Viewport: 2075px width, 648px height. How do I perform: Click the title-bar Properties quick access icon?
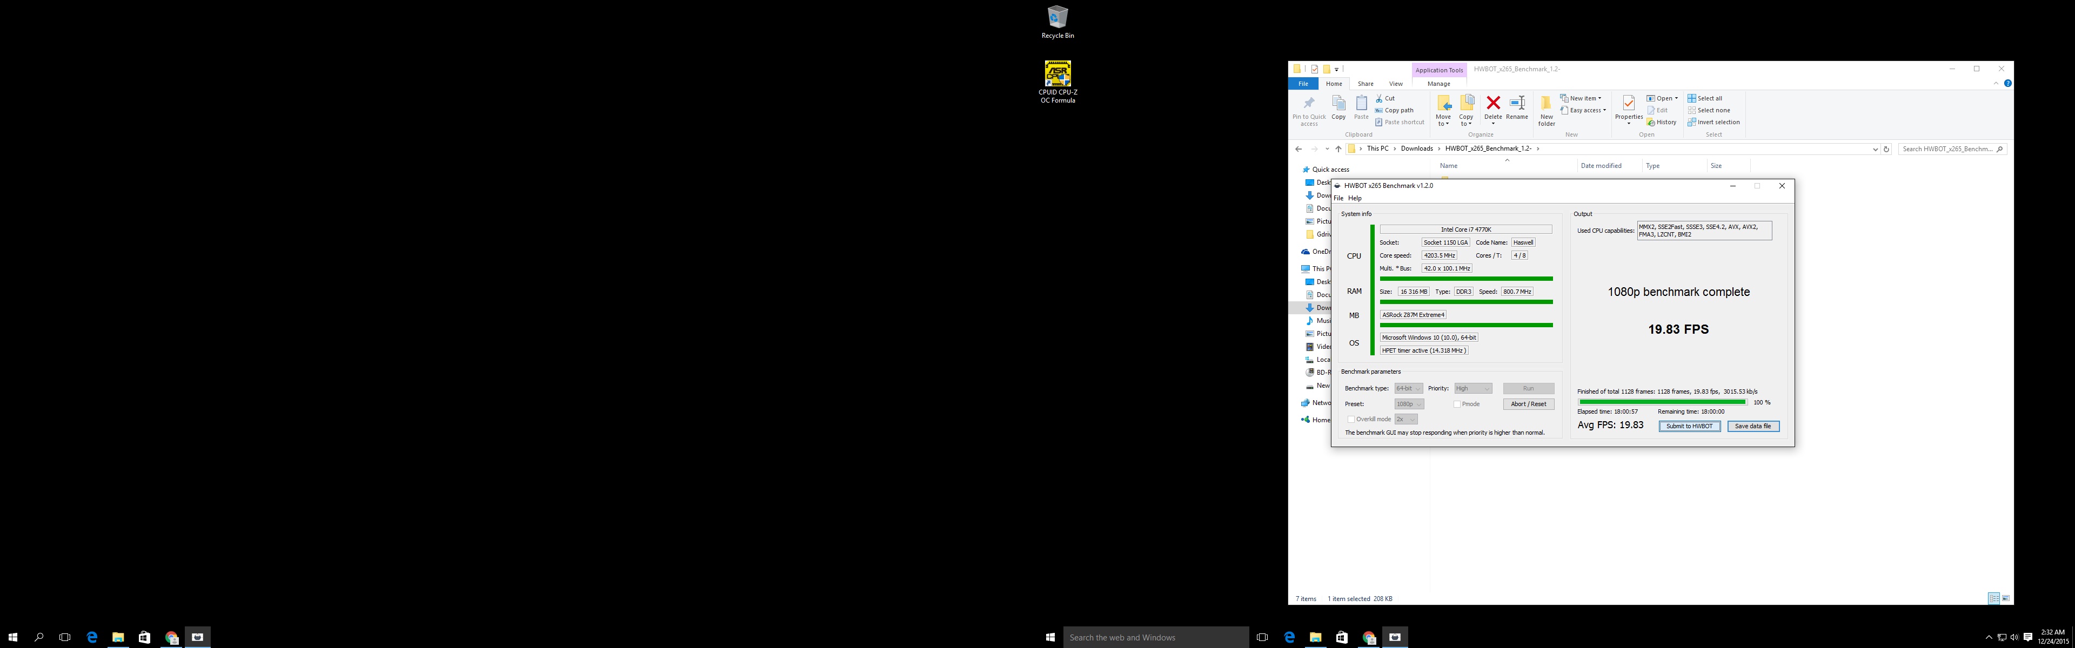tap(1315, 69)
